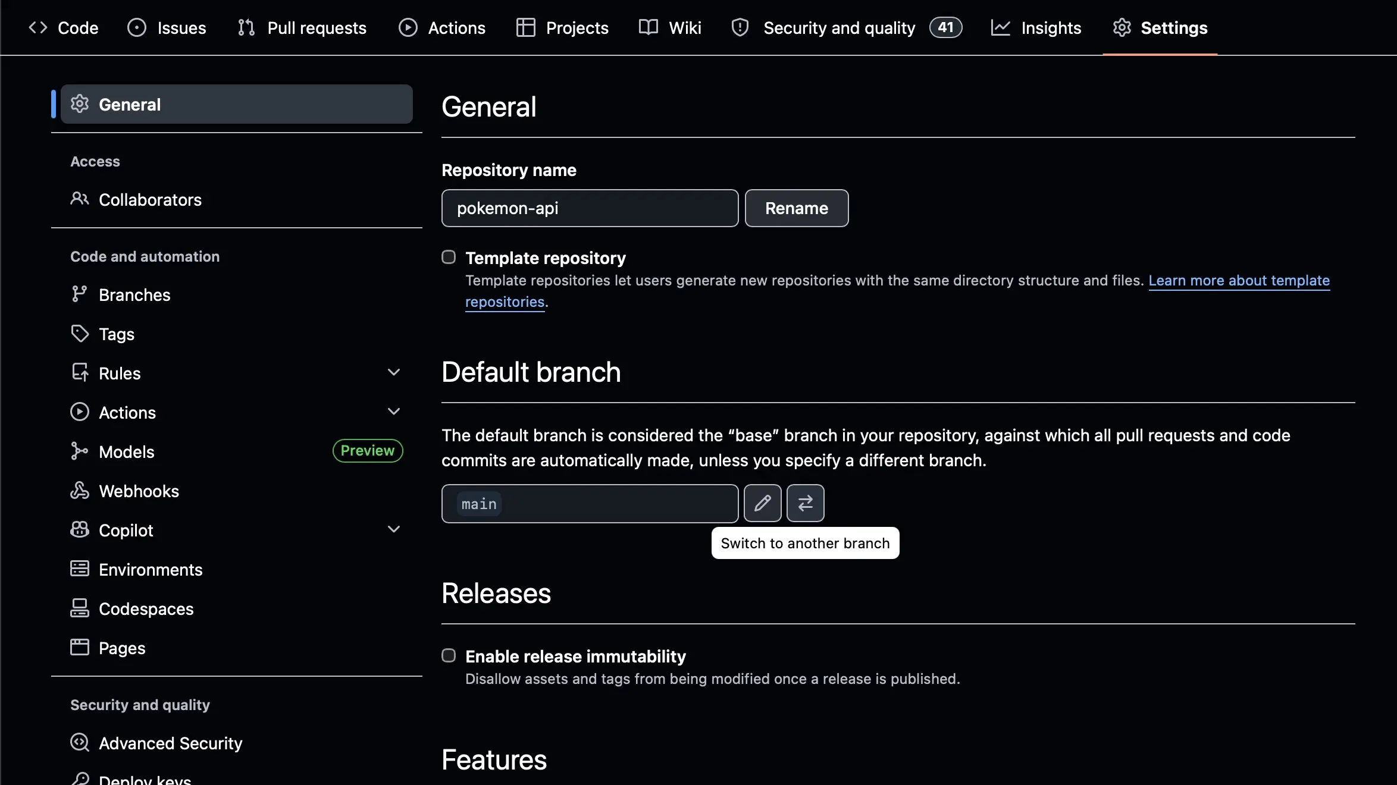Switch to the Wiki tab
The height and width of the screenshot is (785, 1397).
[x=669, y=27]
